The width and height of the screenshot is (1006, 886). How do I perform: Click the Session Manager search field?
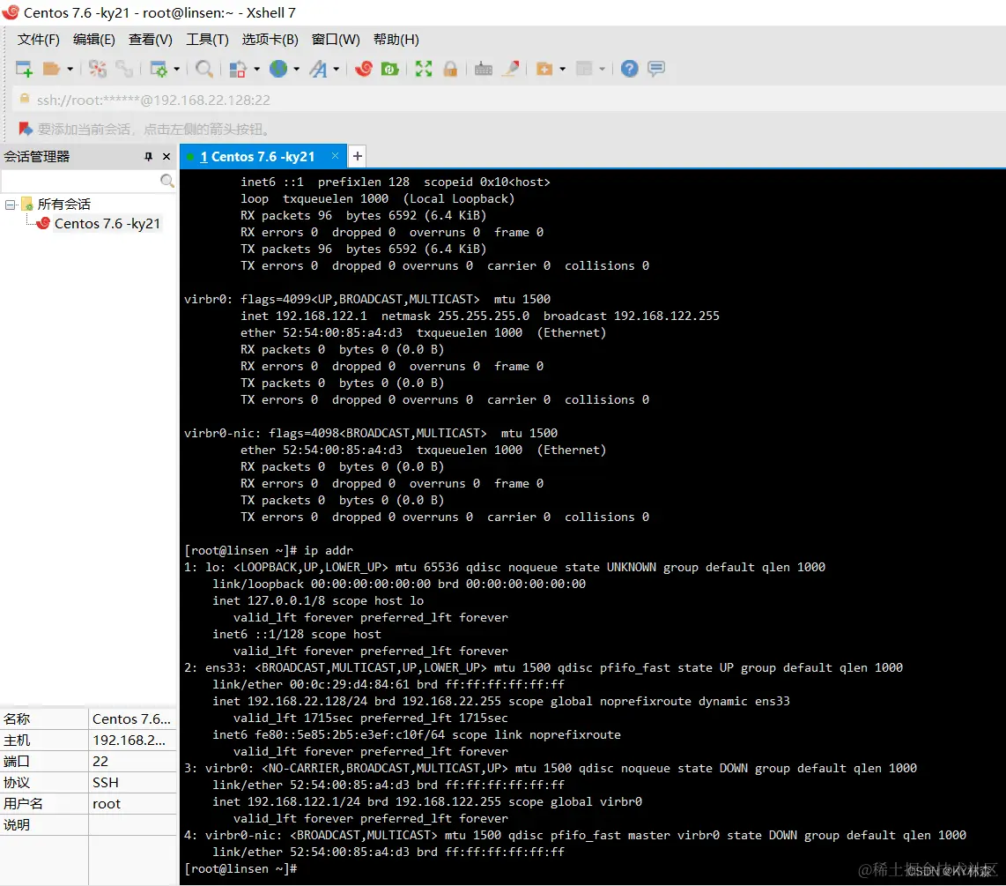[x=80, y=181]
